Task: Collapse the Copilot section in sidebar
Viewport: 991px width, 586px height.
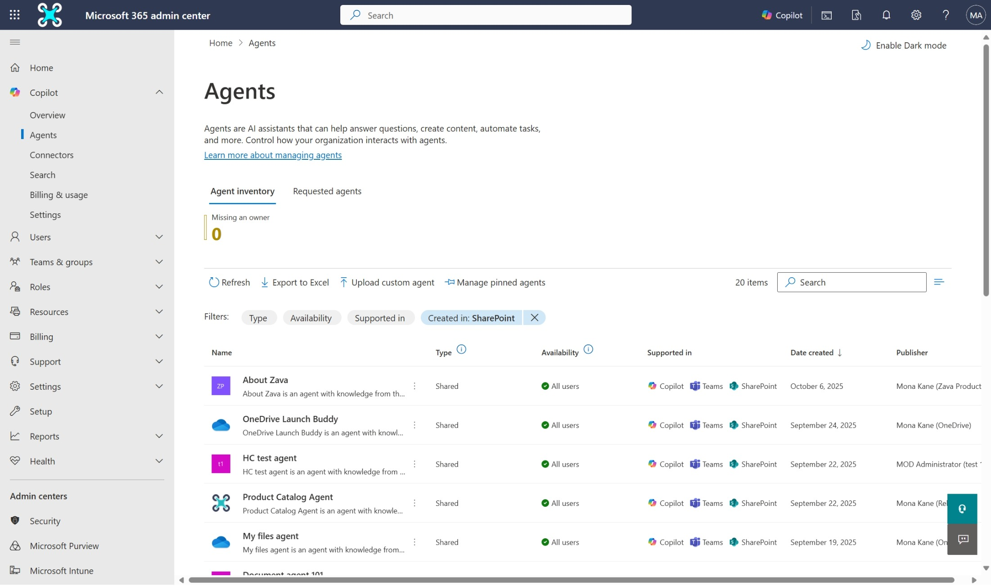Action: [x=159, y=92]
